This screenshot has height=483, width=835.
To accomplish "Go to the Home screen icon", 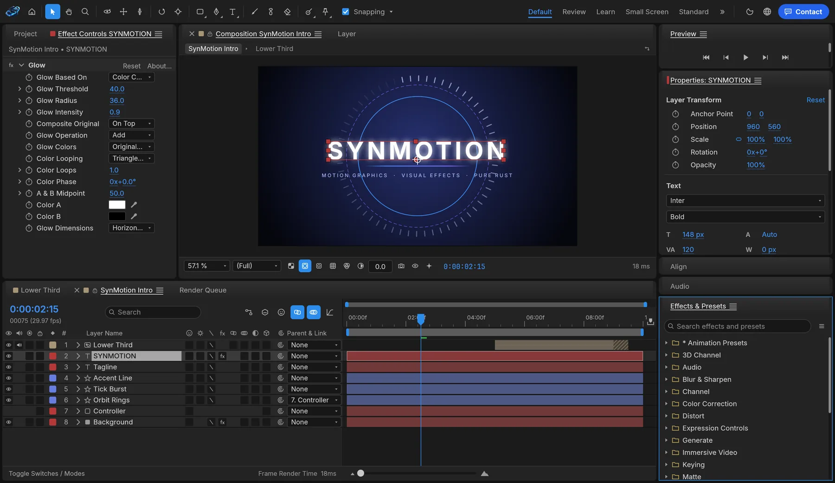I will (32, 12).
